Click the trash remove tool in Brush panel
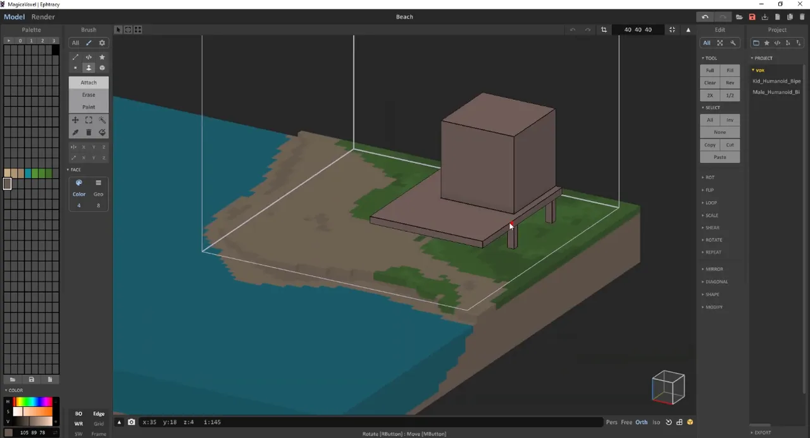Image resolution: width=810 pixels, height=438 pixels. point(89,133)
